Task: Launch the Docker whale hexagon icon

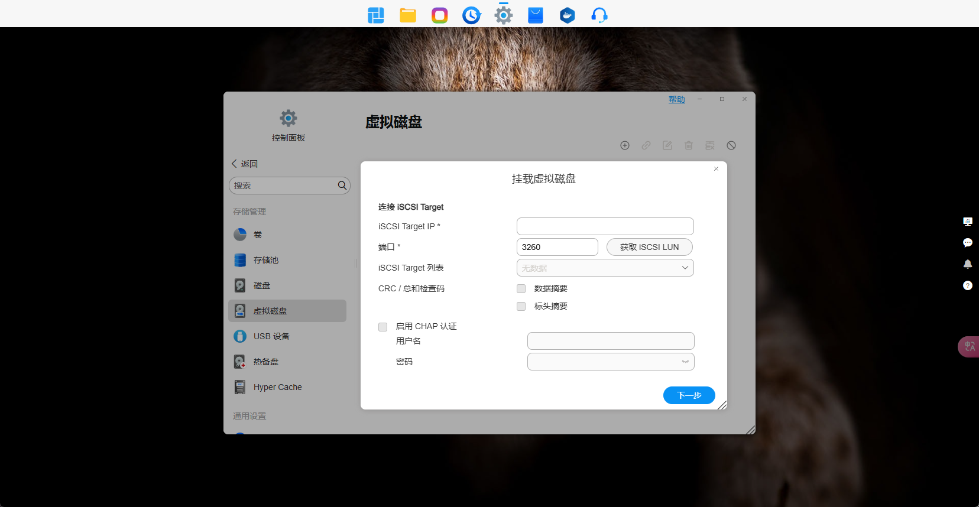Action: point(568,15)
